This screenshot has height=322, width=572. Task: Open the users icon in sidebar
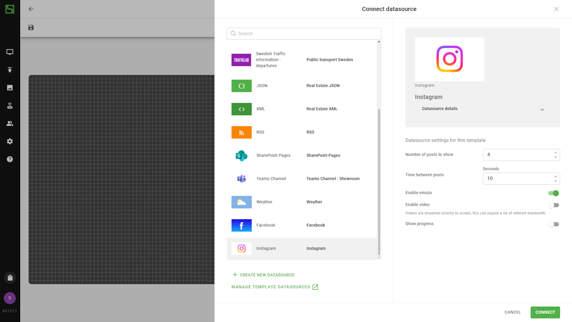tap(10, 123)
